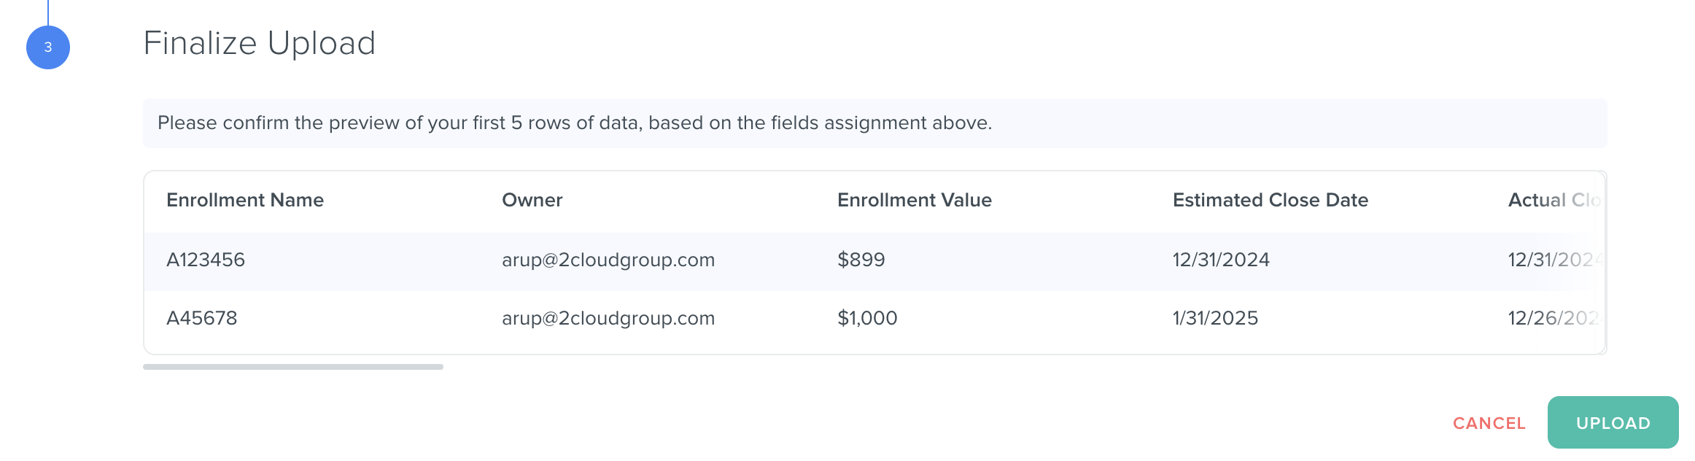Screen dimensions: 1695x461
Task: Cancel the upload
Action: point(1489,423)
